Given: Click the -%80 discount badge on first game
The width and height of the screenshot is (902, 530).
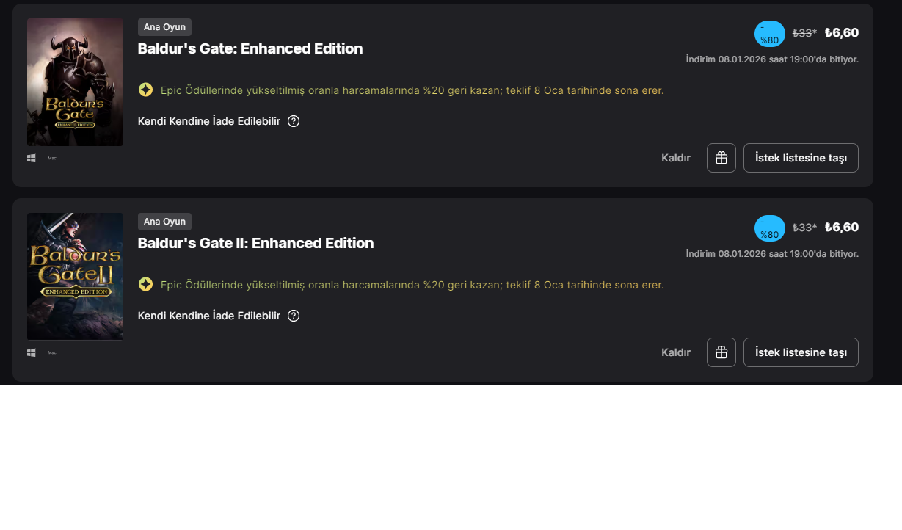Looking at the screenshot, I should (770, 34).
